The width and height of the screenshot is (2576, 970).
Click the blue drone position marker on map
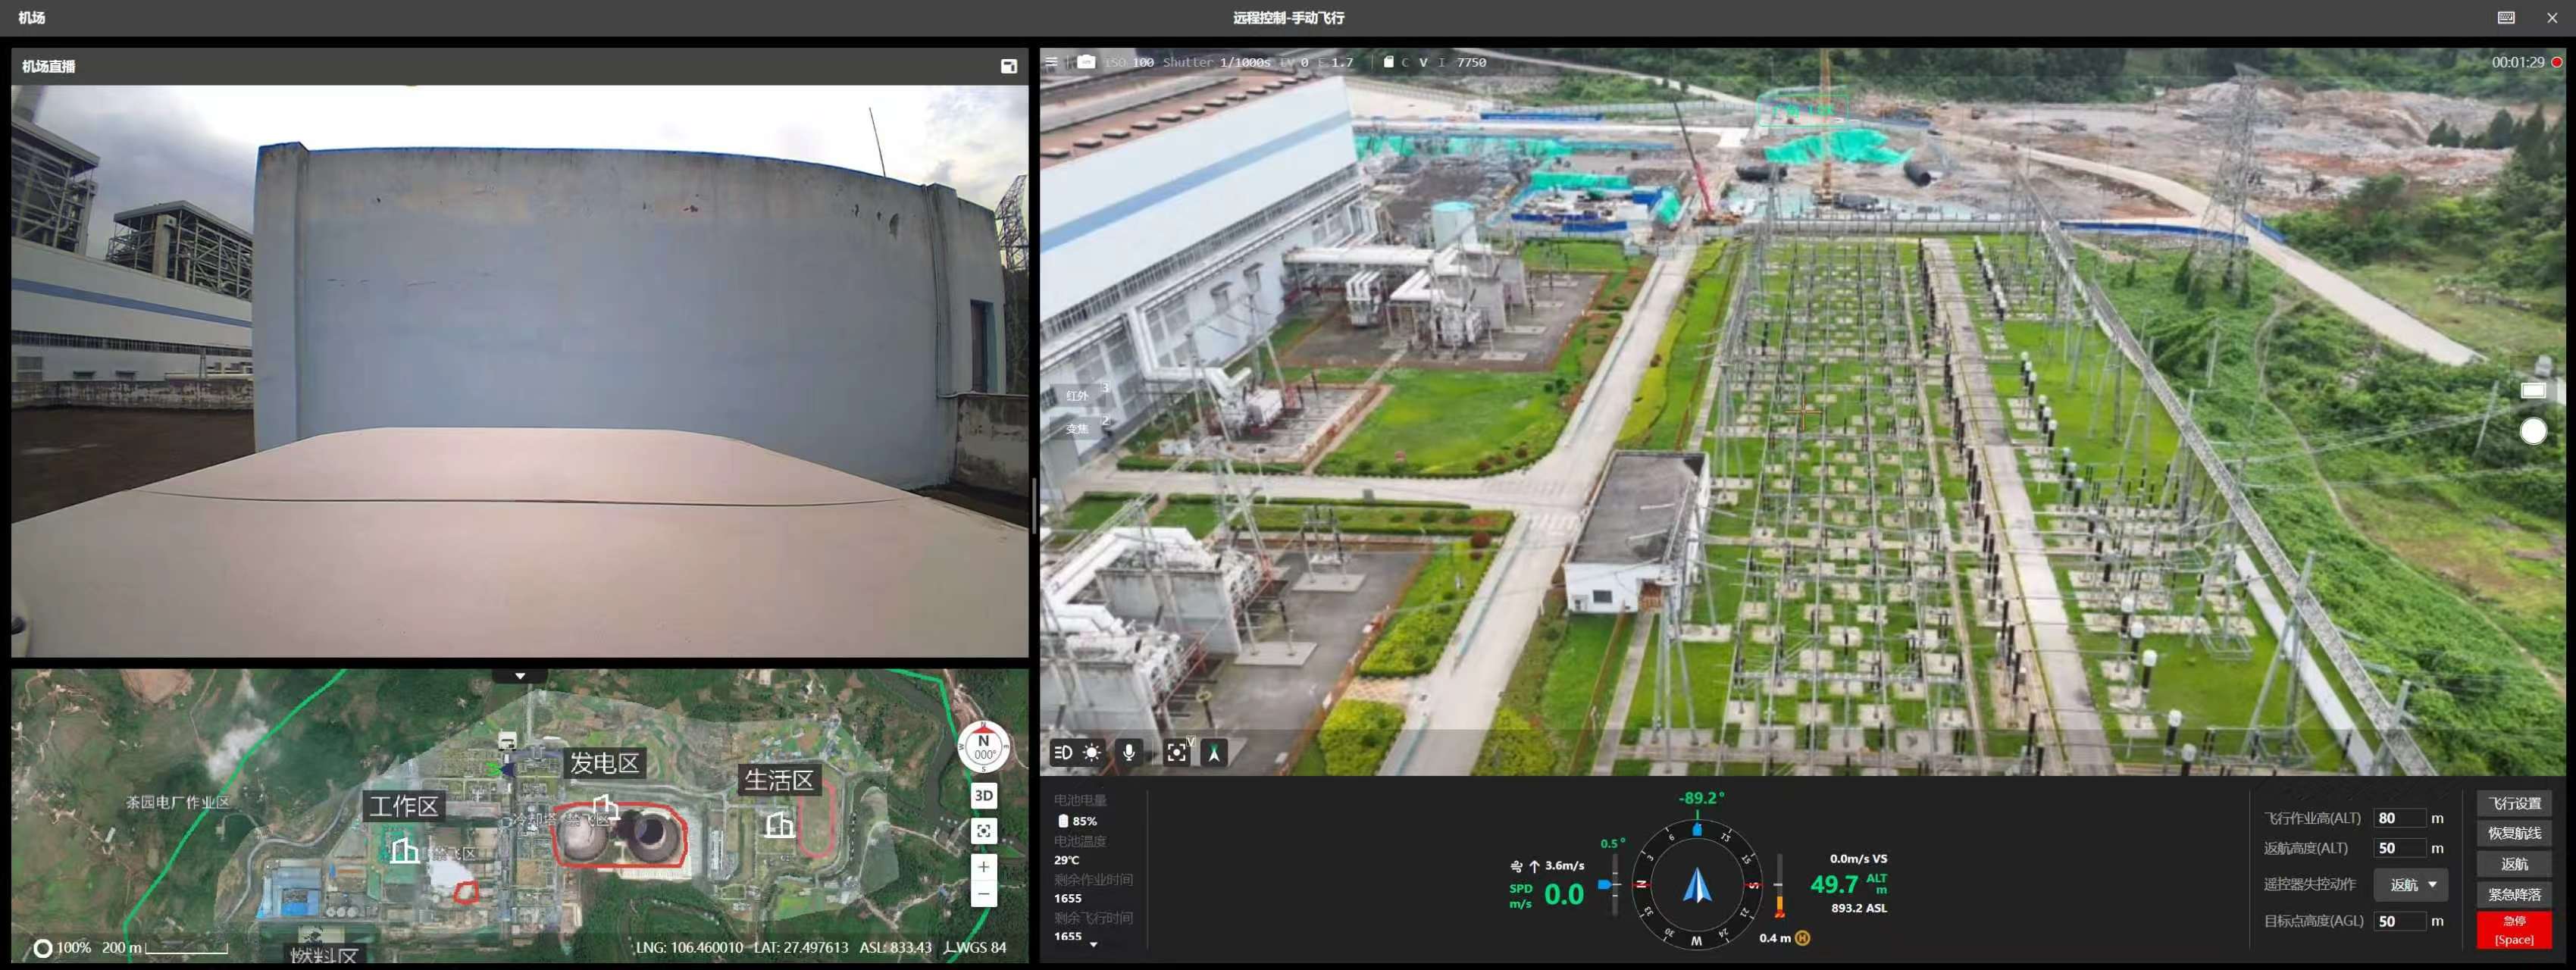pos(507,769)
